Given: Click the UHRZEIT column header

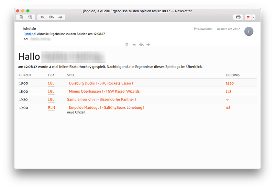Looking at the screenshot, I should click(x=25, y=75).
